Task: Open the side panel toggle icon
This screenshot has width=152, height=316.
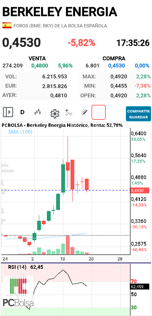Action: tap(8, 112)
